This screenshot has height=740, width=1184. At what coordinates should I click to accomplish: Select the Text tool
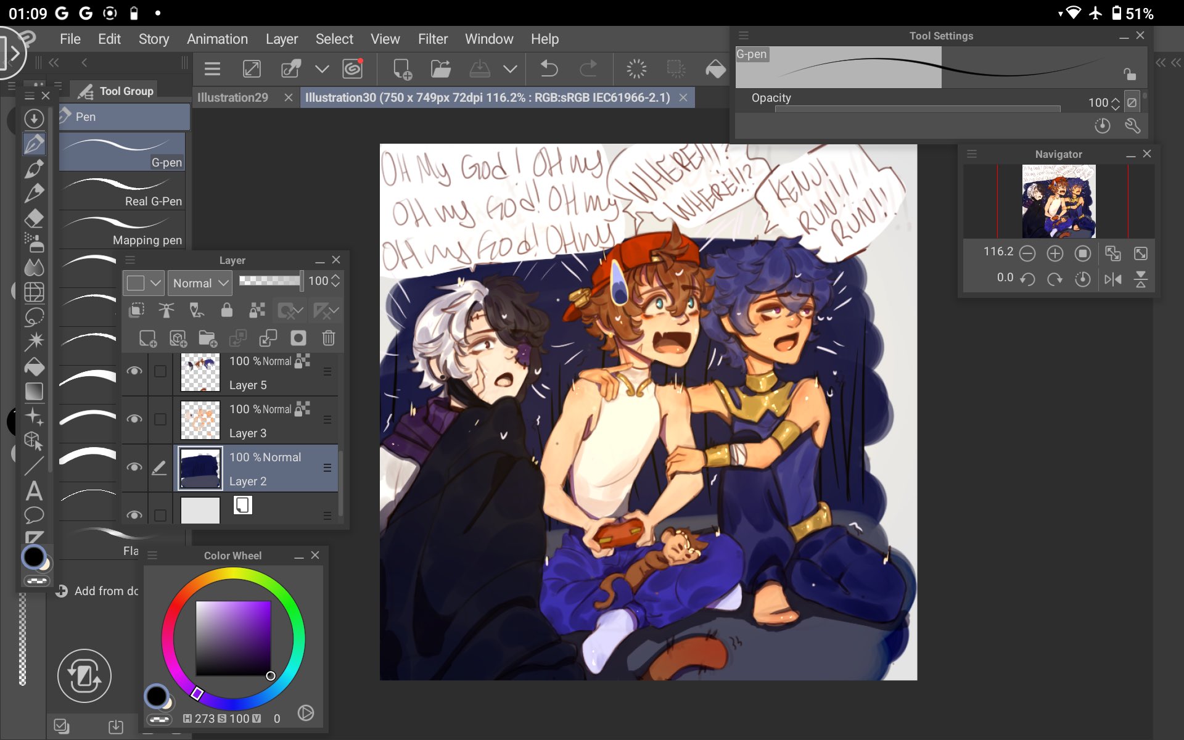(34, 491)
